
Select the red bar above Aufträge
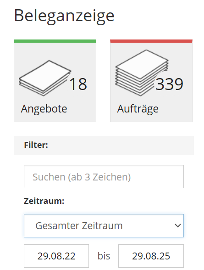[x=151, y=41]
